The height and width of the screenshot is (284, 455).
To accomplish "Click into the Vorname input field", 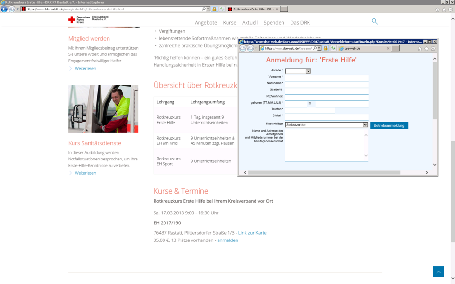I will click(x=326, y=78).
